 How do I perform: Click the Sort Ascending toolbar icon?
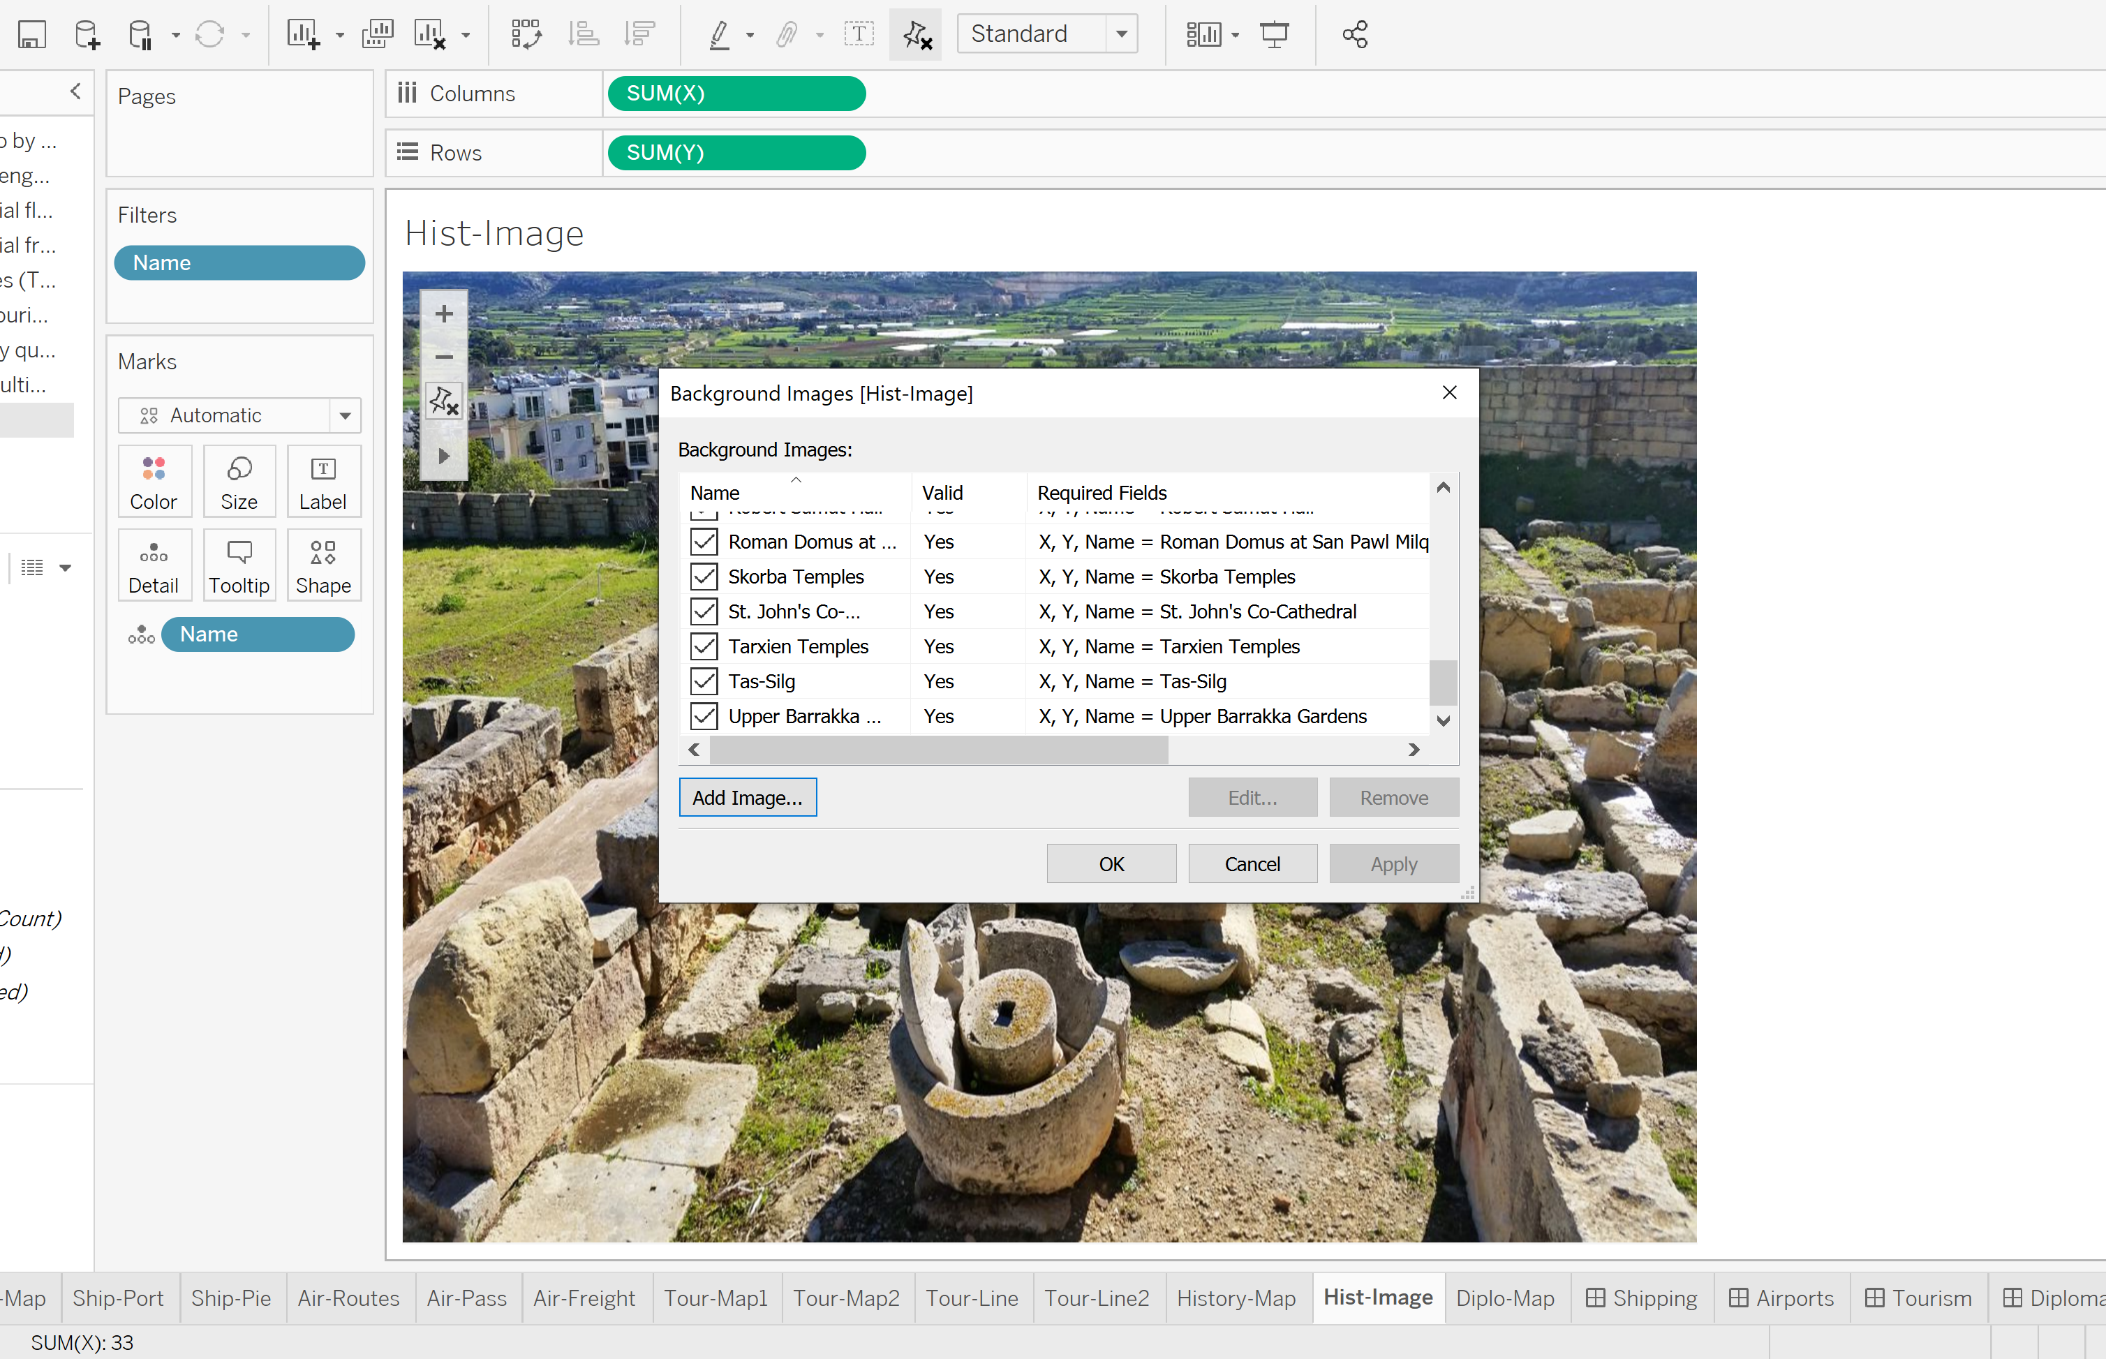(x=583, y=34)
